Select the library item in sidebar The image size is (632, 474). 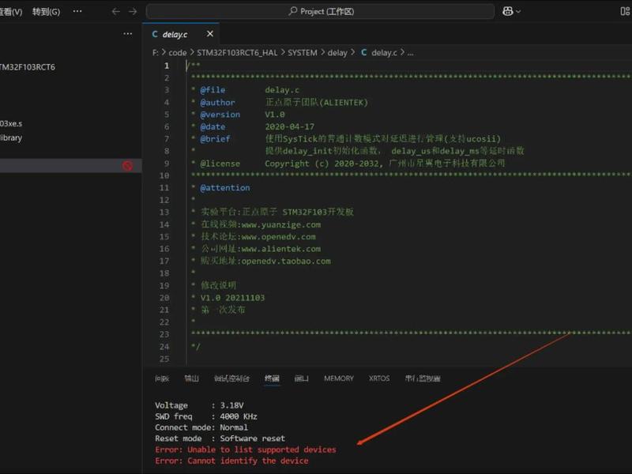click(11, 137)
